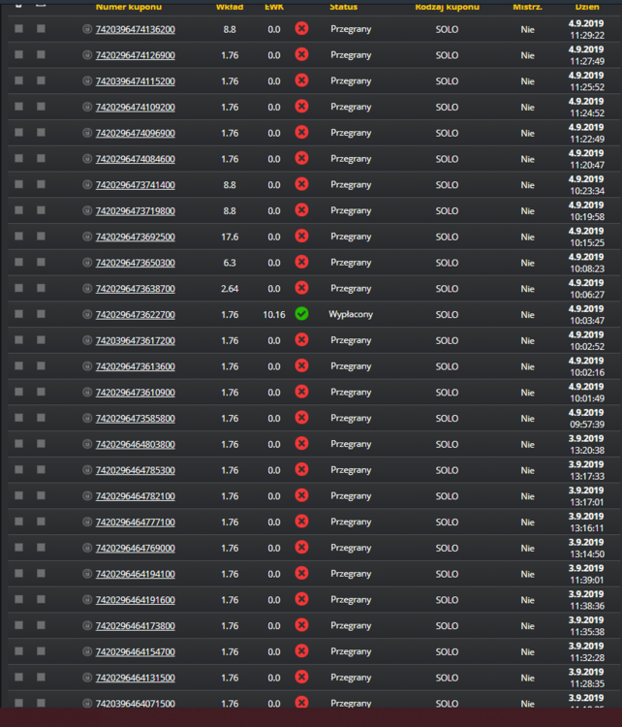Click the red X status icon for coupon 7420296473741400
This screenshot has width=622, height=727.
301,184
